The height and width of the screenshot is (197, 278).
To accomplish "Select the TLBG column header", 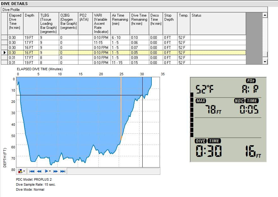I will 49,24.
